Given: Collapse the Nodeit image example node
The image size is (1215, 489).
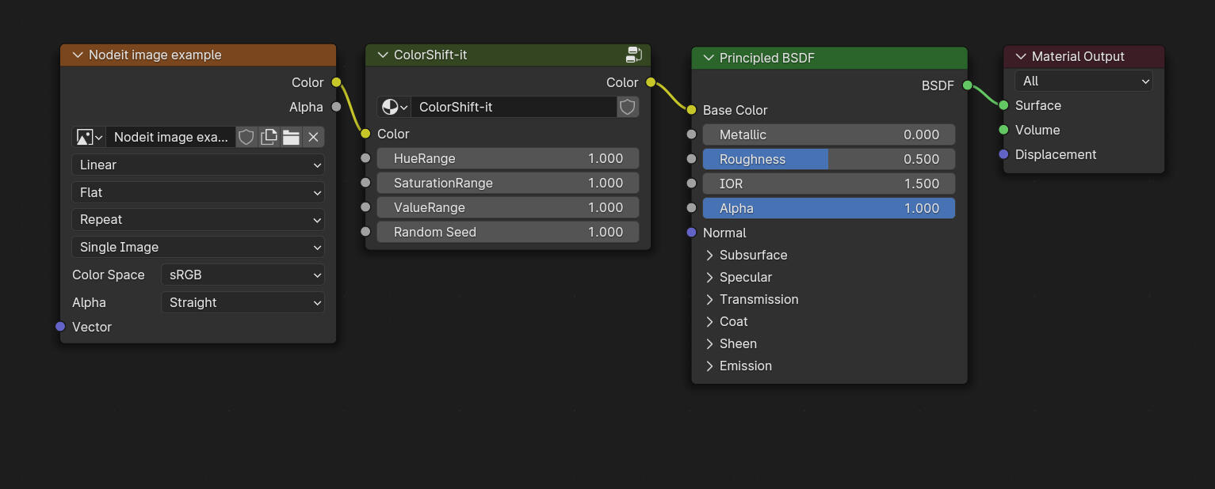Looking at the screenshot, I should pyautogui.click(x=78, y=55).
